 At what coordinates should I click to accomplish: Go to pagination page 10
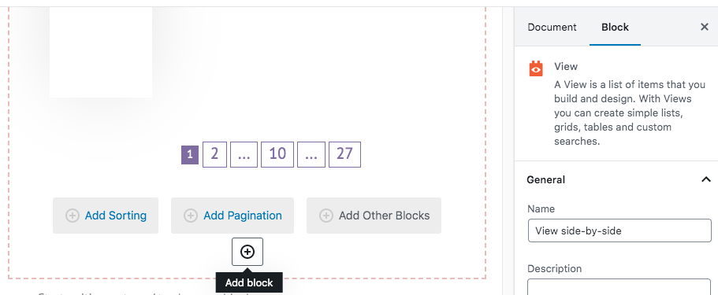pos(277,155)
